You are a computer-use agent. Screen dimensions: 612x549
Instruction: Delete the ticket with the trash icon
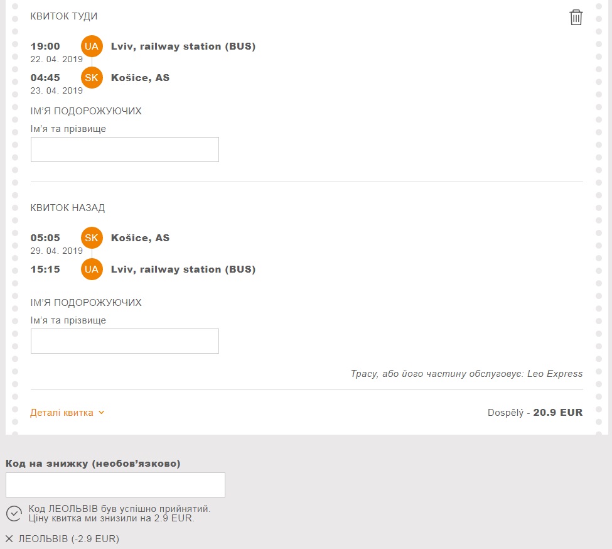[x=576, y=18]
